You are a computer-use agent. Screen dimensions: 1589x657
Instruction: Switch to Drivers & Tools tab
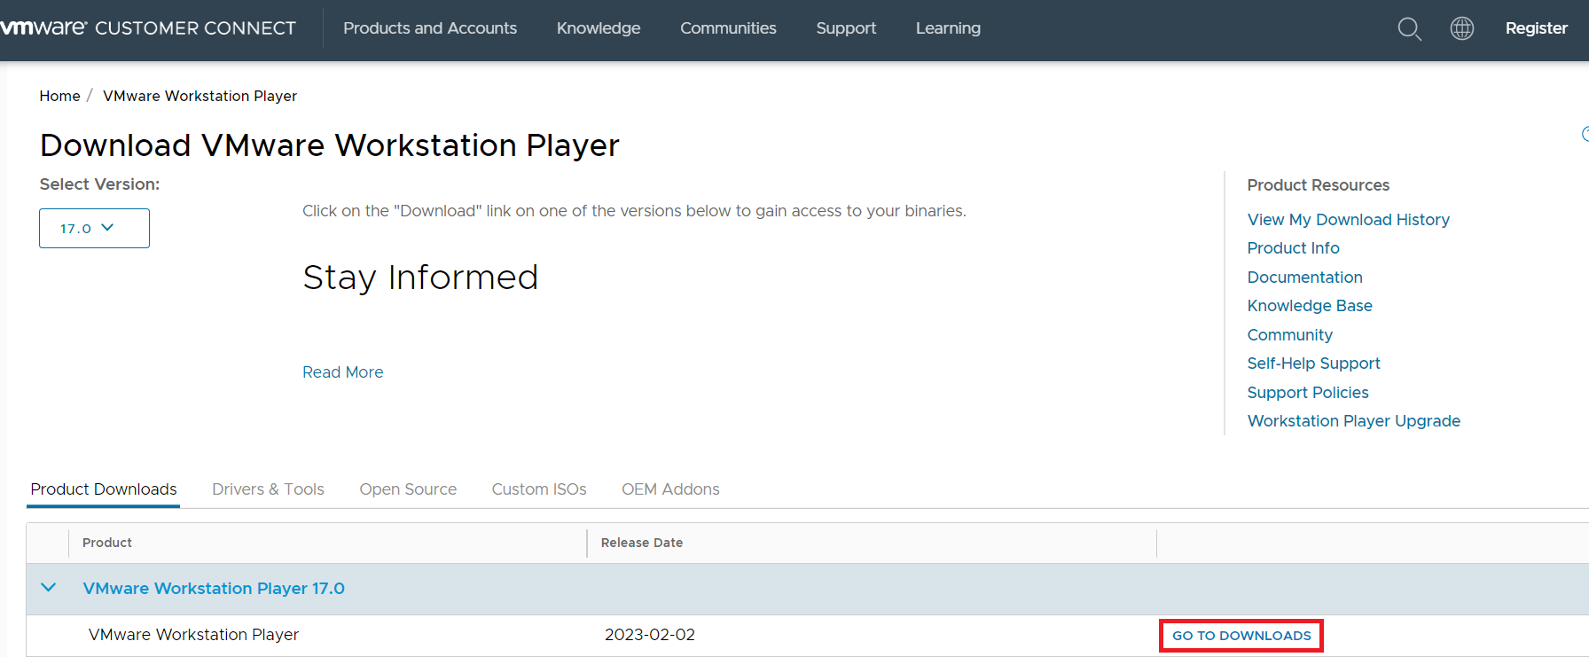point(268,489)
